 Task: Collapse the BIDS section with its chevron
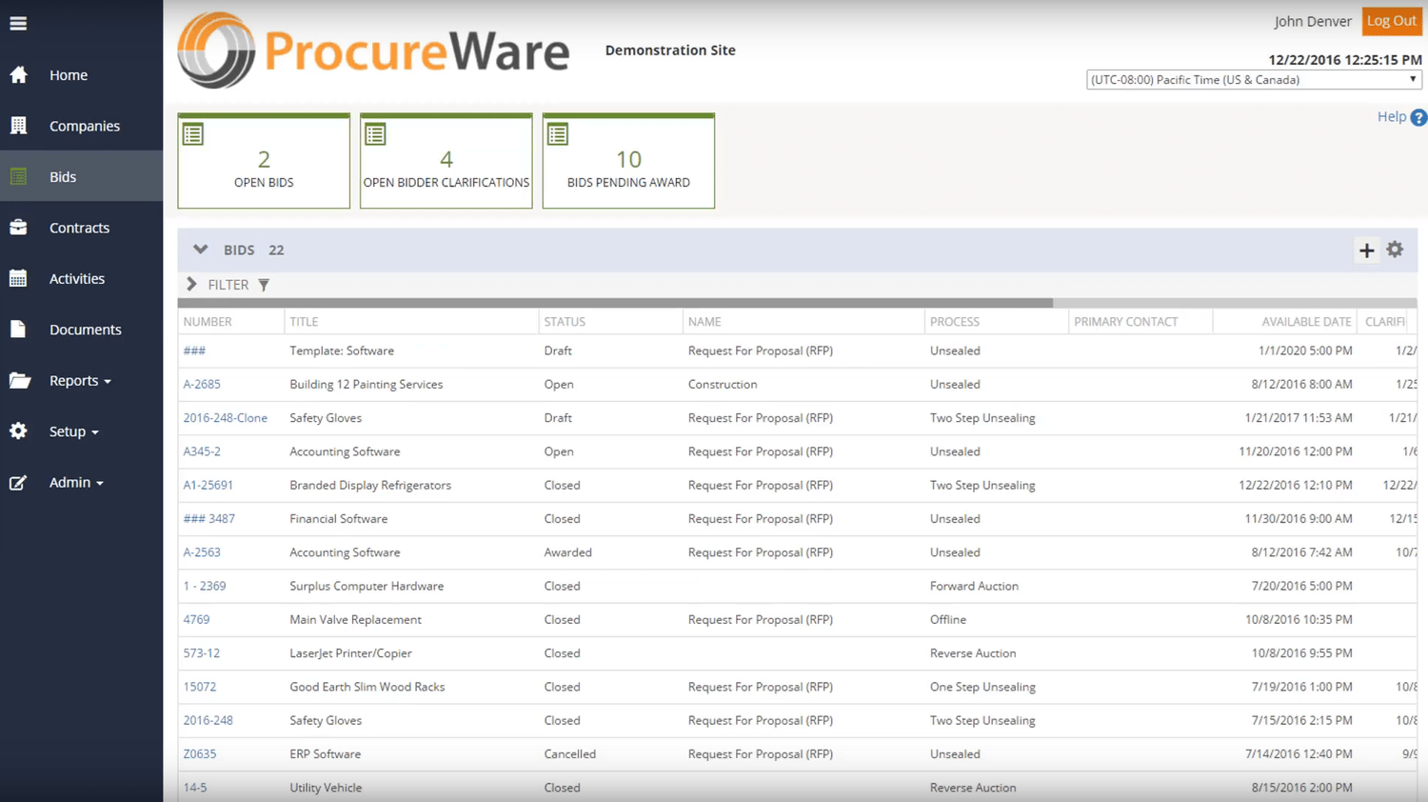click(200, 250)
